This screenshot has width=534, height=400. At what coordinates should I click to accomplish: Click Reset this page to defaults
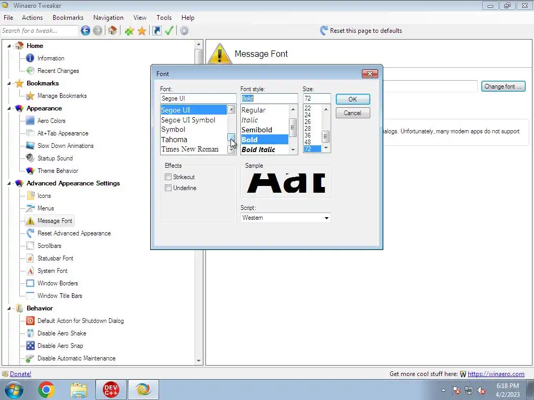[361, 31]
